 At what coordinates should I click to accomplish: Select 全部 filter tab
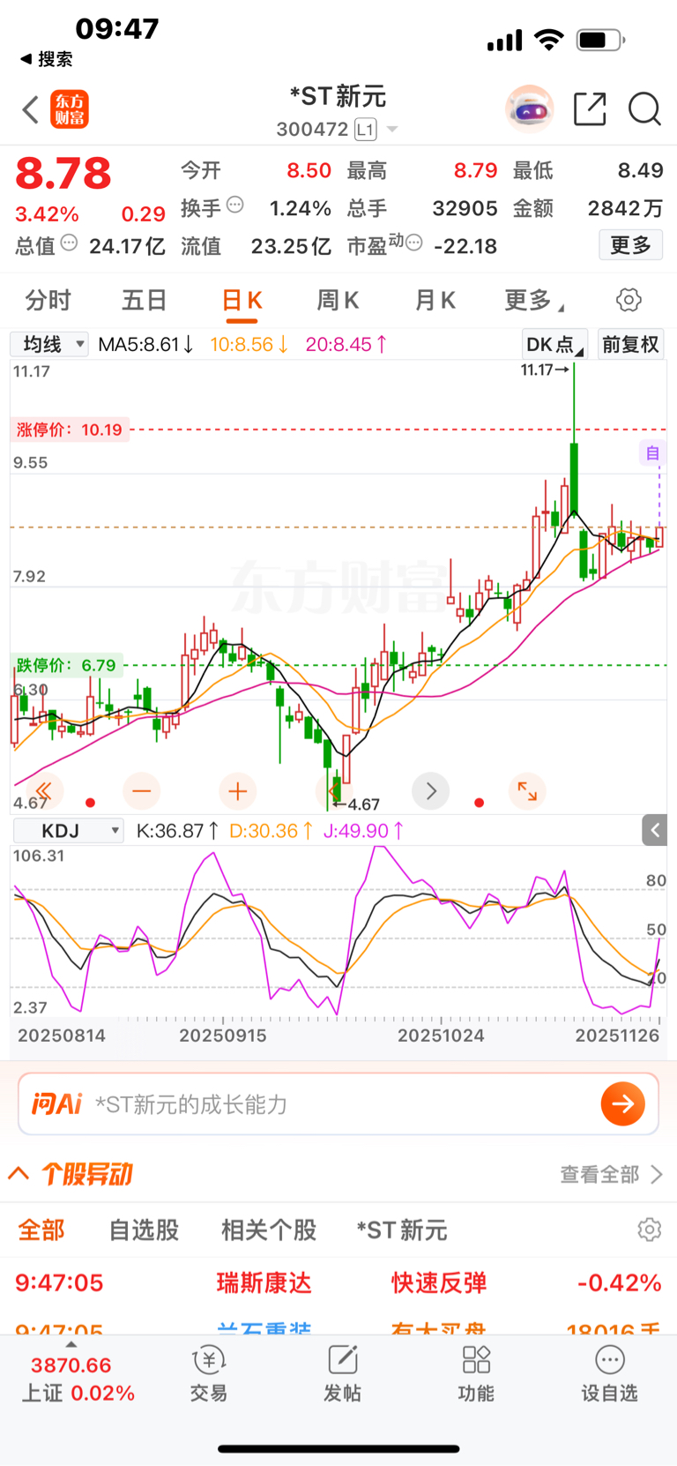41,1230
